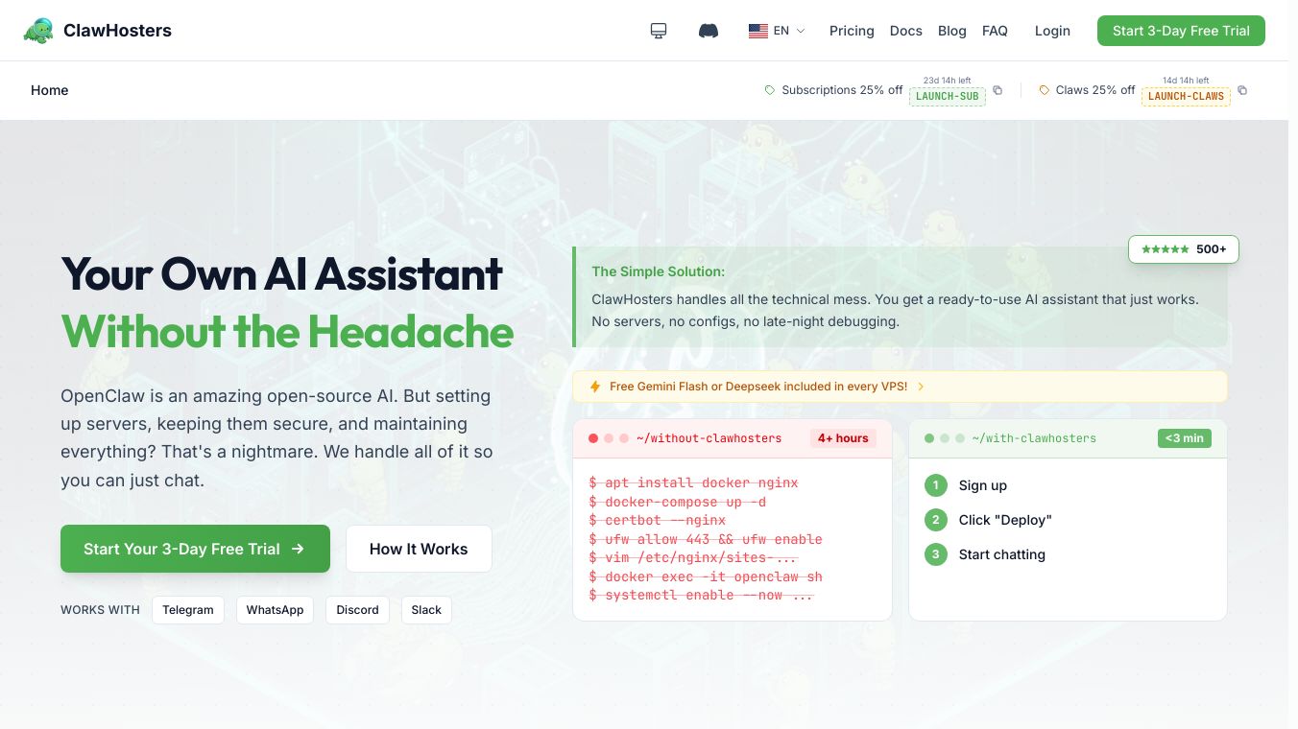Click step 3 circle beside Start chatting
Viewport: 1298px width, 729px height.
[936, 554]
